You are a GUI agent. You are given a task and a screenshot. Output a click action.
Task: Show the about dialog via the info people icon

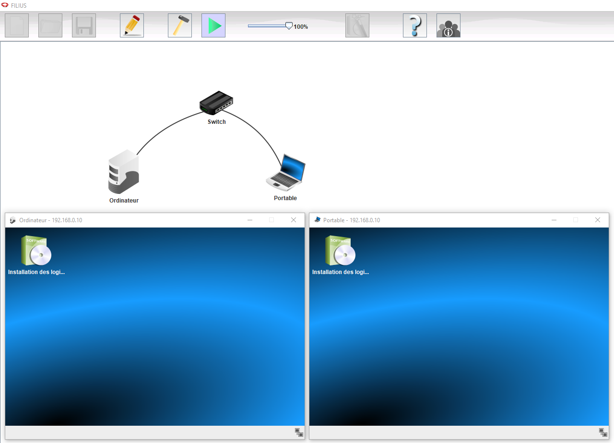(x=449, y=25)
